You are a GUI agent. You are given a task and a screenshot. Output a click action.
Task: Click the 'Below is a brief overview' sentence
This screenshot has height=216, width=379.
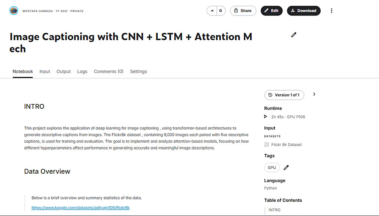86,198
